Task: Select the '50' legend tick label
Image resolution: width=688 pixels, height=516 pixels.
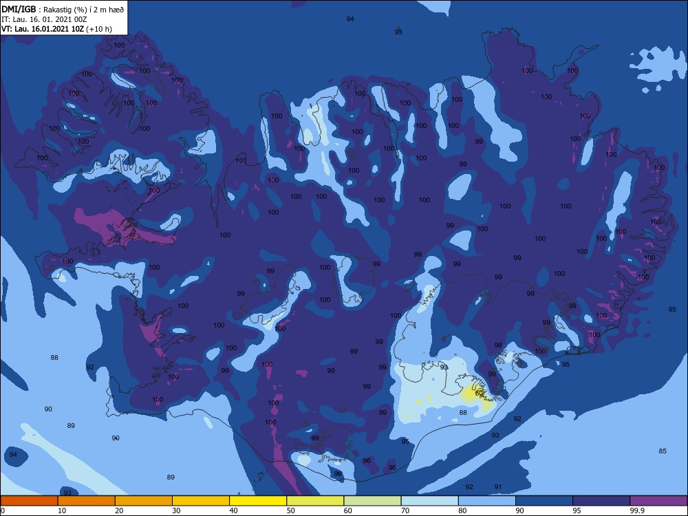Action: [x=291, y=510]
